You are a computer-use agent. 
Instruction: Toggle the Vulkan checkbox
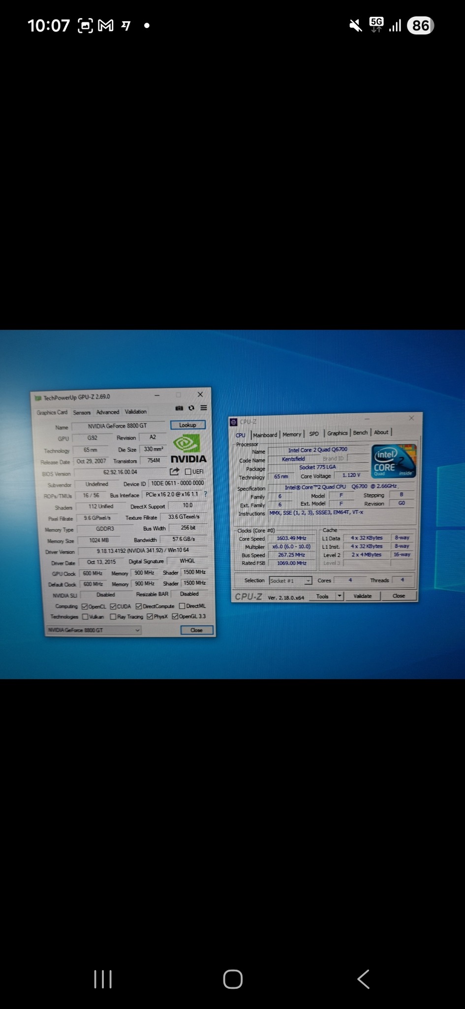point(85,617)
